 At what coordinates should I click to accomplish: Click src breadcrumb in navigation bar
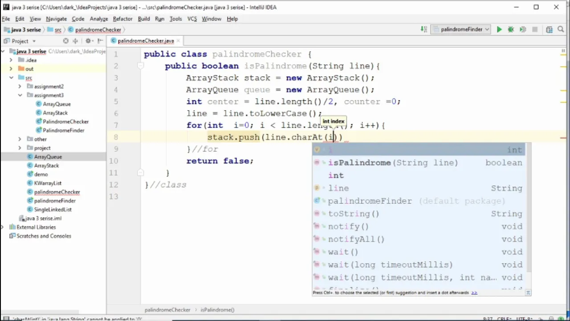[x=58, y=30]
